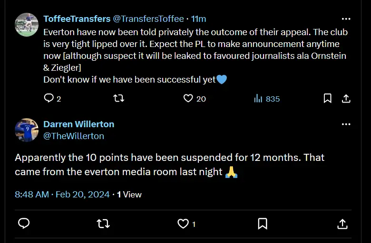
Task: View analytics showing 835 views
Action: tap(267, 99)
